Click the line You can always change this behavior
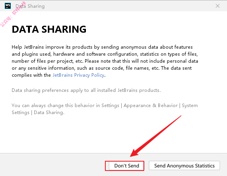Viewport: 227px width, 176px height. click(x=105, y=106)
